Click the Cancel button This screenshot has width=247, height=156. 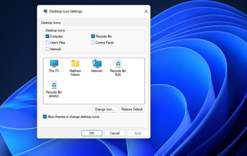(115, 133)
